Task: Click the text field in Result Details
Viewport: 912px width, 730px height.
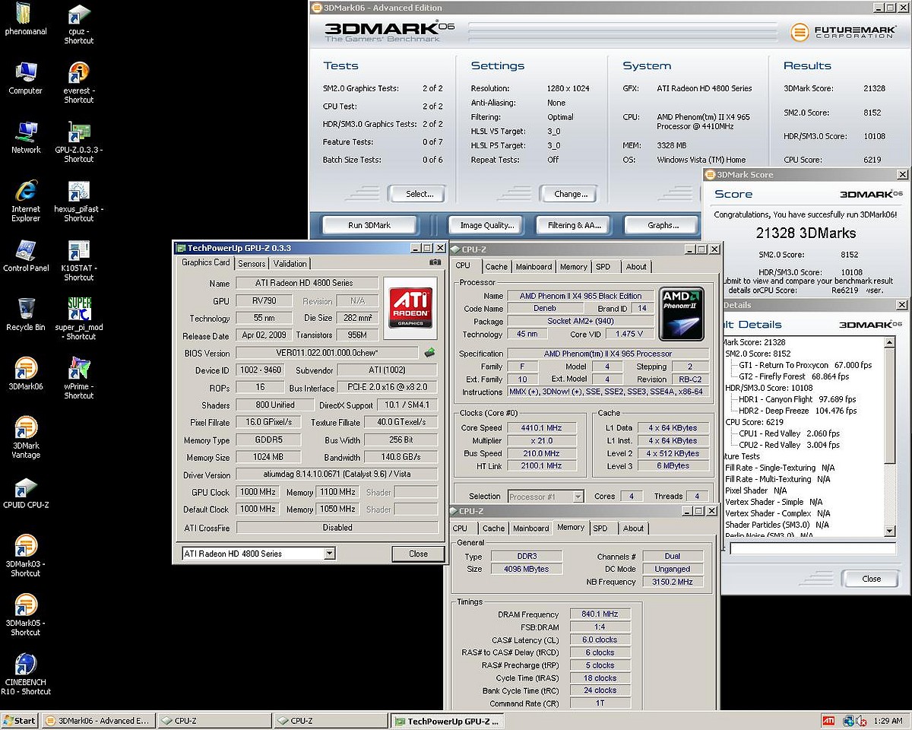Action: (x=812, y=548)
